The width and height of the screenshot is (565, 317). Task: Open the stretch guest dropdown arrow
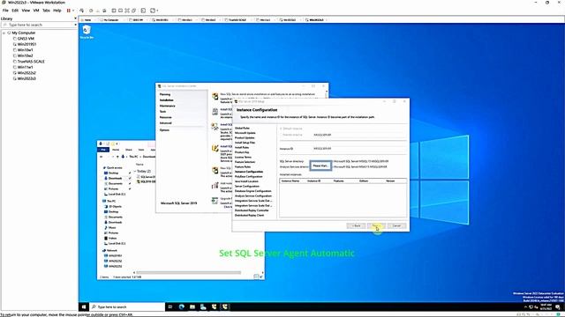(157, 11)
